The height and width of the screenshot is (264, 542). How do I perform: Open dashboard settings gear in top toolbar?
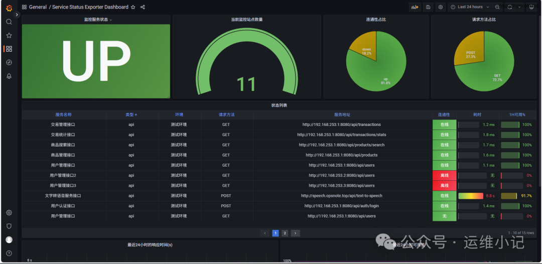pos(441,7)
